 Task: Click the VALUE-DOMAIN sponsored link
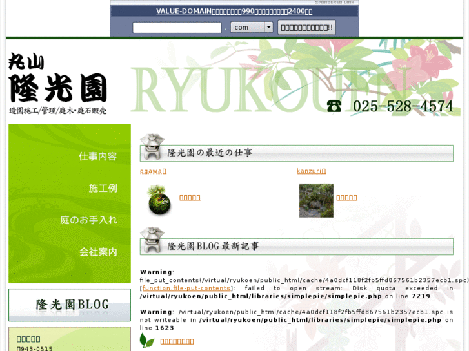(x=234, y=11)
